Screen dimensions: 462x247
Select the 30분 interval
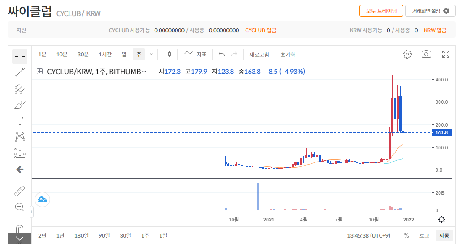[83, 55]
